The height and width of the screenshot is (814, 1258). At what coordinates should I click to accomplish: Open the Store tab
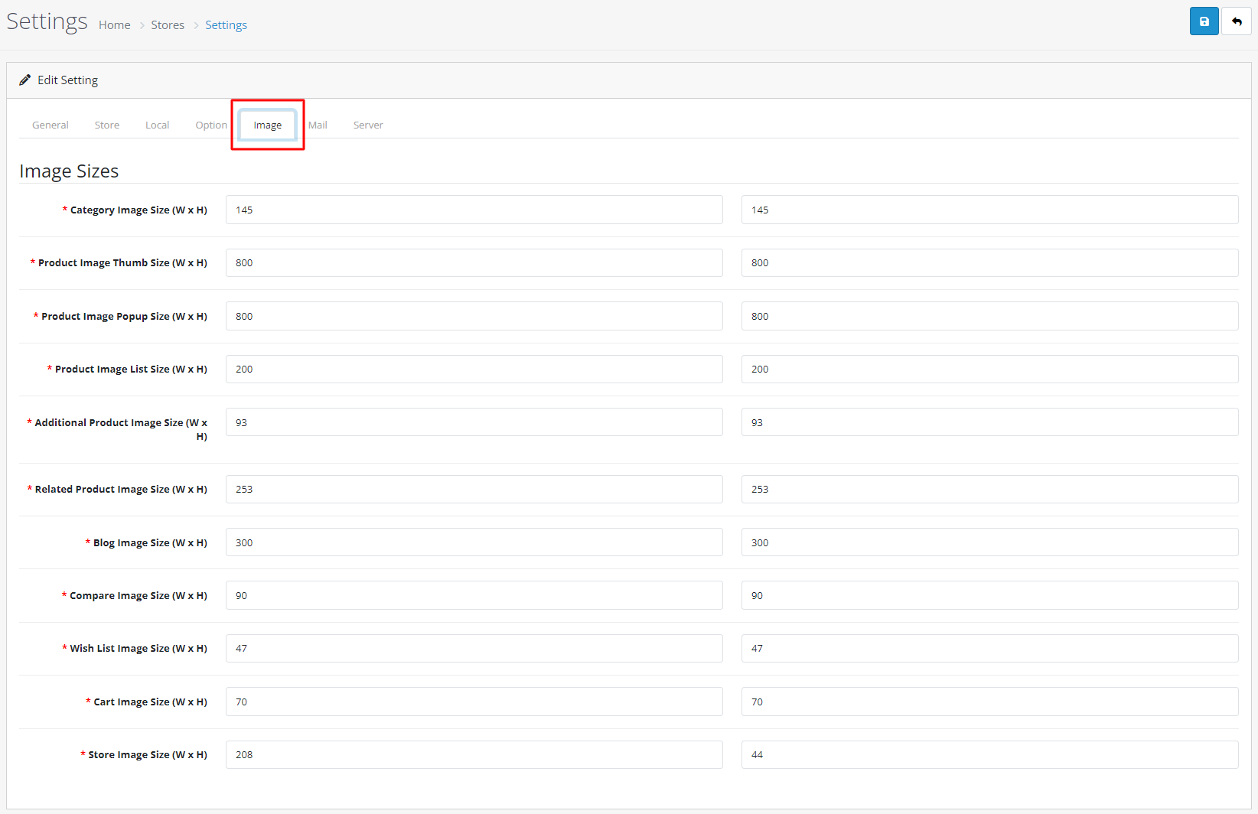(107, 125)
